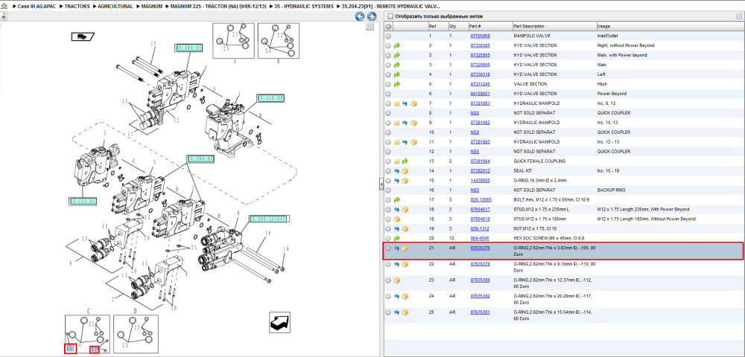Click blue arrow for O-RING 87635381

tap(397, 312)
